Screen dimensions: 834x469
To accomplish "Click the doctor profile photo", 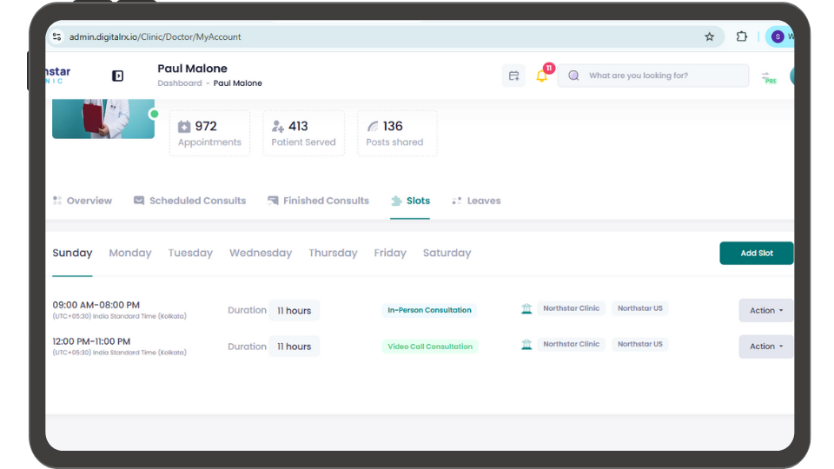I will [103, 119].
